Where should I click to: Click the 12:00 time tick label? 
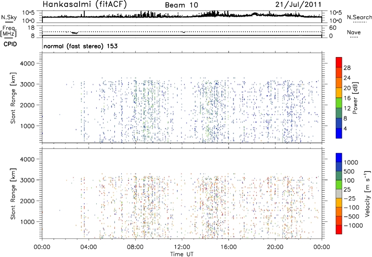pos(182,247)
